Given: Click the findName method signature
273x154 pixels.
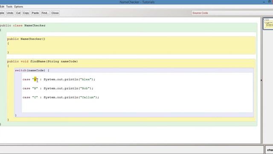Looking at the screenshot, I should [x=43, y=62].
